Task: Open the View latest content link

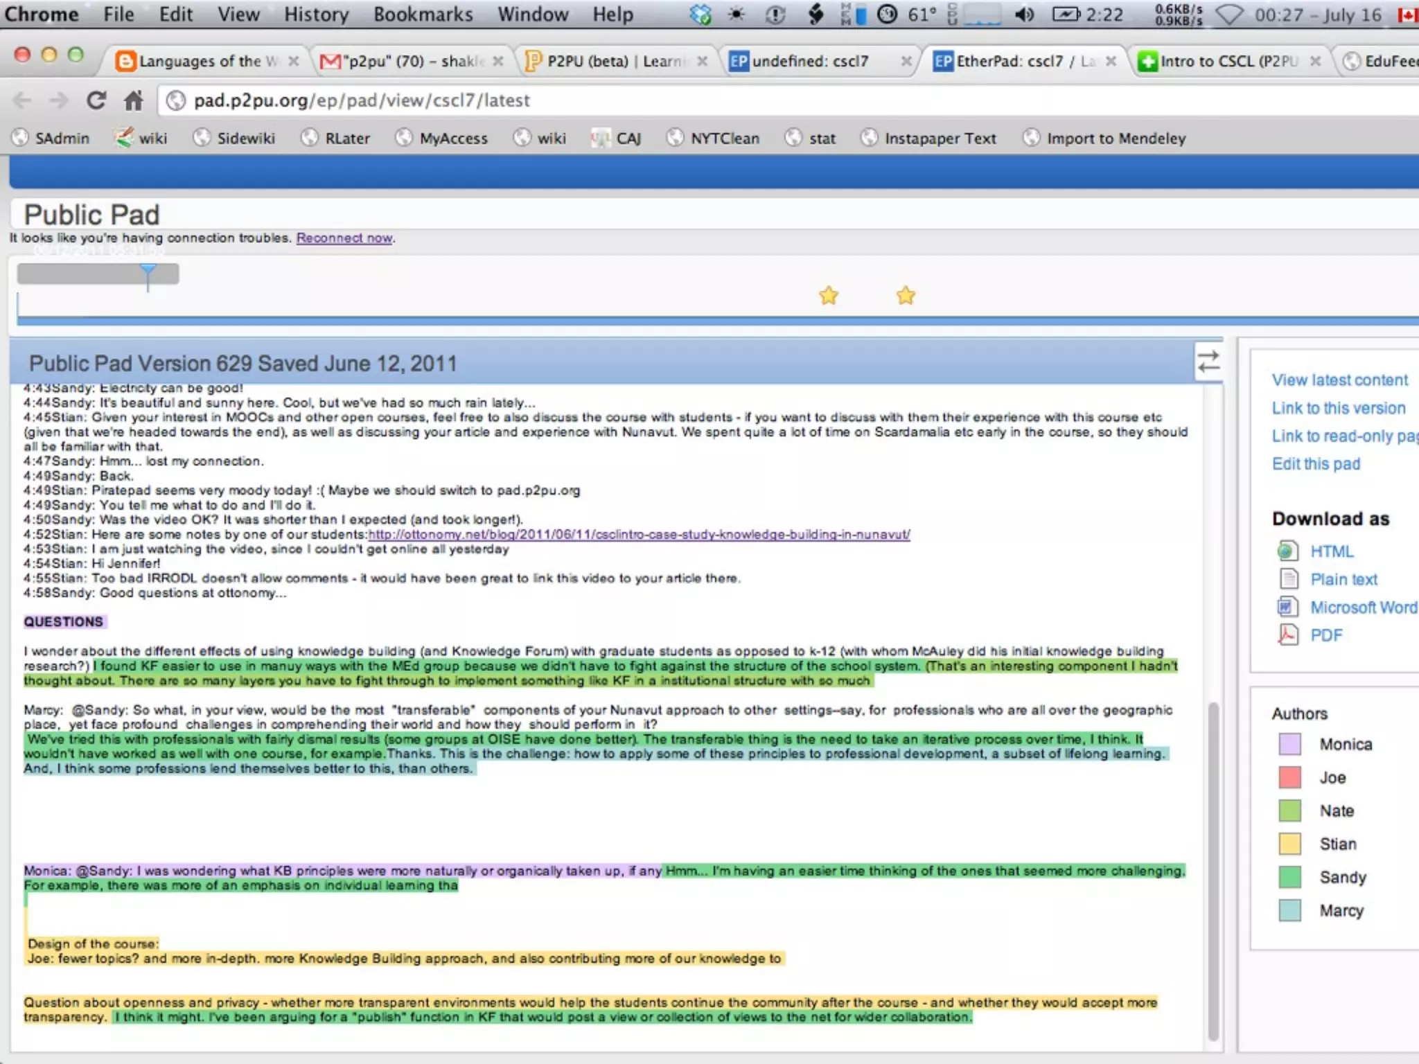Action: (1339, 380)
